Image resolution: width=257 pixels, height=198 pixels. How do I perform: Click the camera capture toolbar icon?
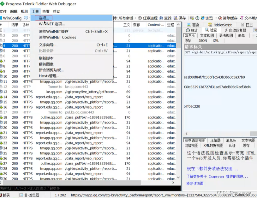tap(191, 18)
